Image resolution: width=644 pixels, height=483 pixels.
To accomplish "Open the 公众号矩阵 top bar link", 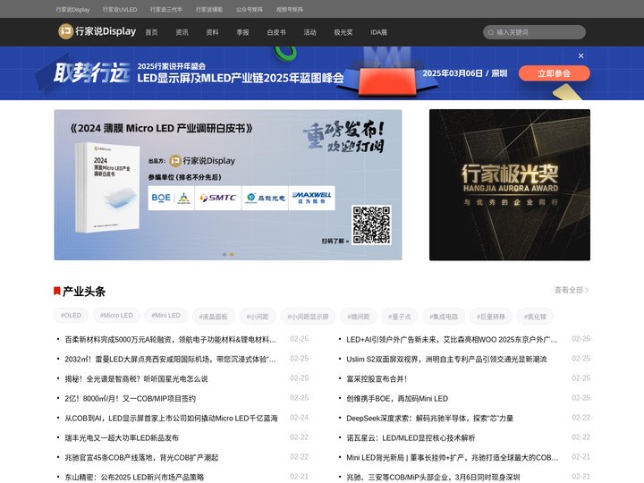I will coord(250,10).
